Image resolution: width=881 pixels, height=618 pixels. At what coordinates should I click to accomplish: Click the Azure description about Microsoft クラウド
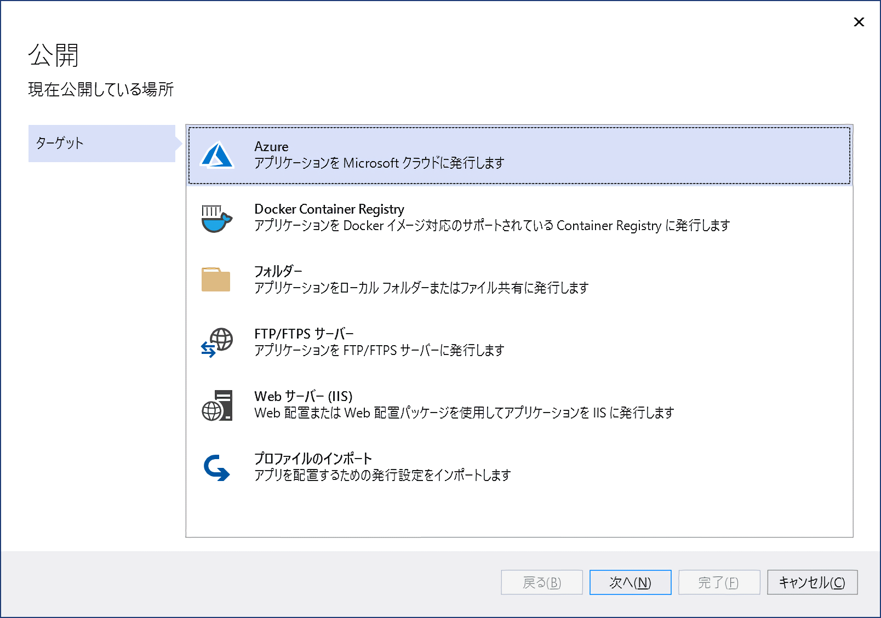click(x=379, y=163)
